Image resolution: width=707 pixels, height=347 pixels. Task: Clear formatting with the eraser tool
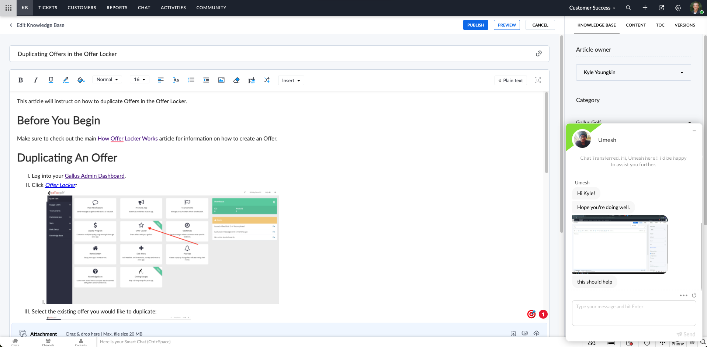[x=236, y=80]
